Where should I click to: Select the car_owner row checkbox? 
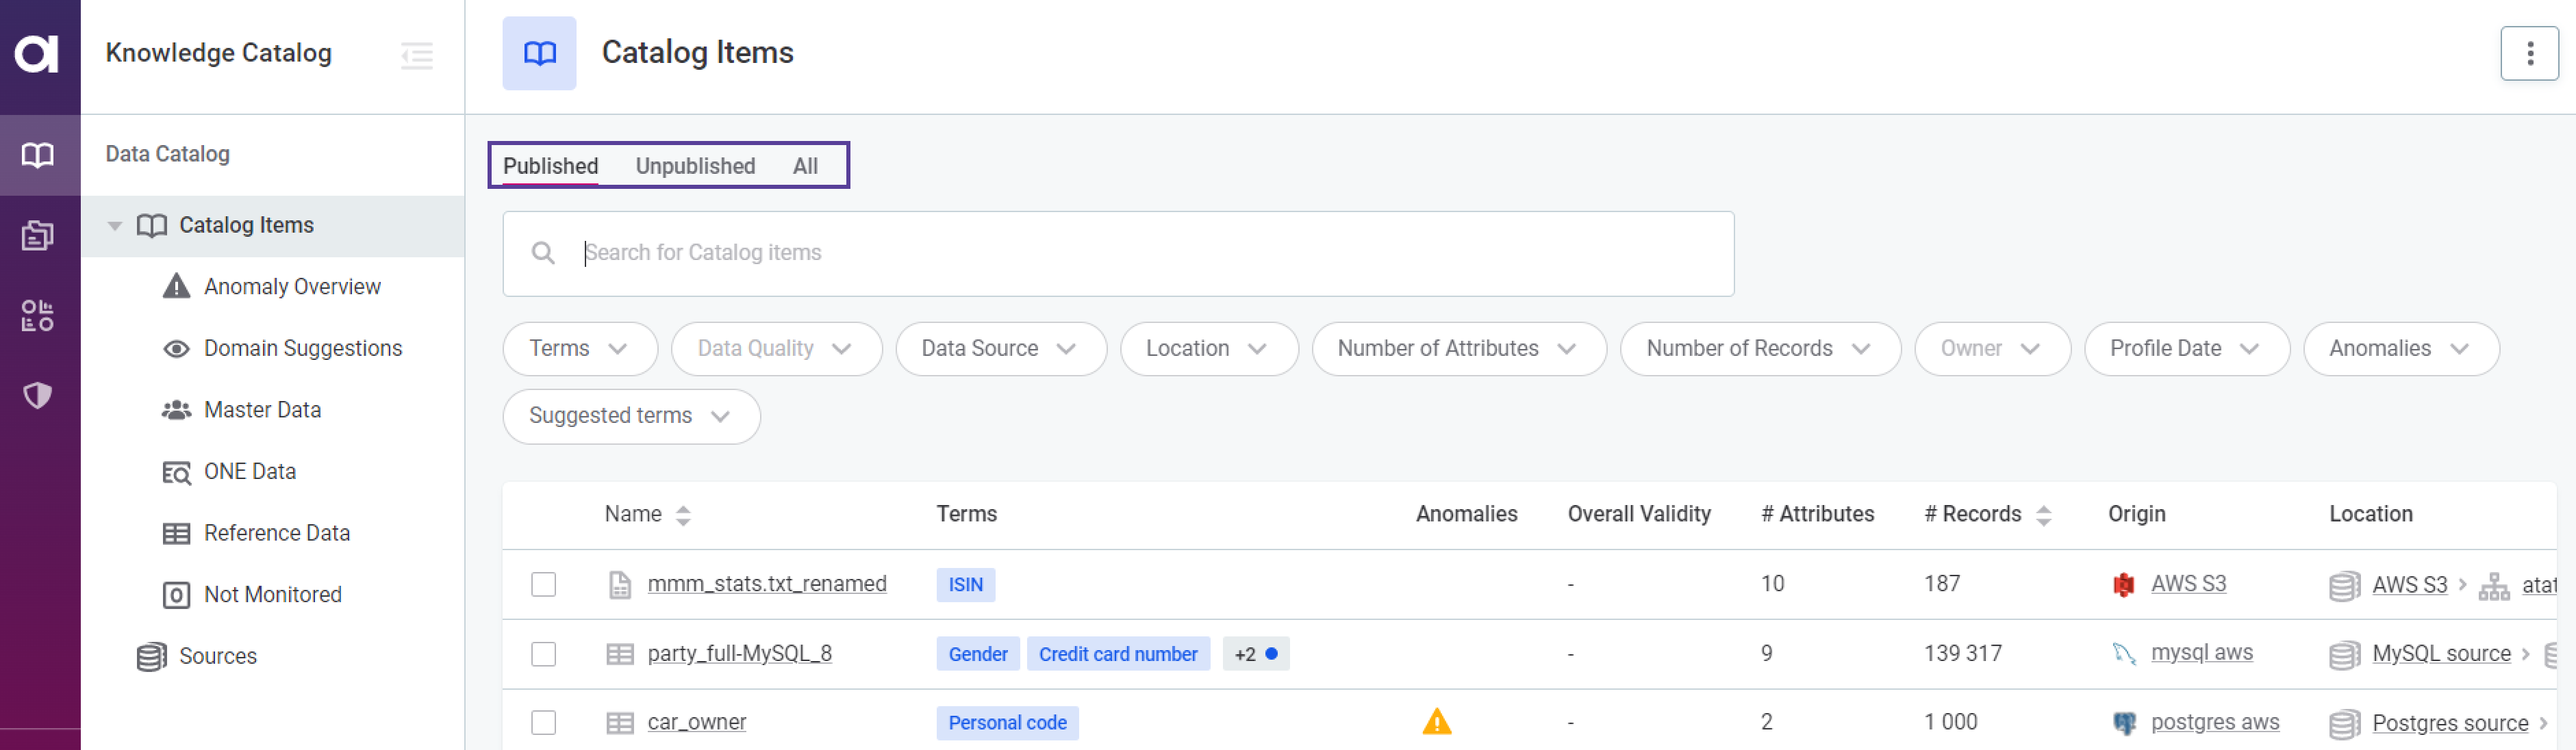pyautogui.click(x=543, y=722)
